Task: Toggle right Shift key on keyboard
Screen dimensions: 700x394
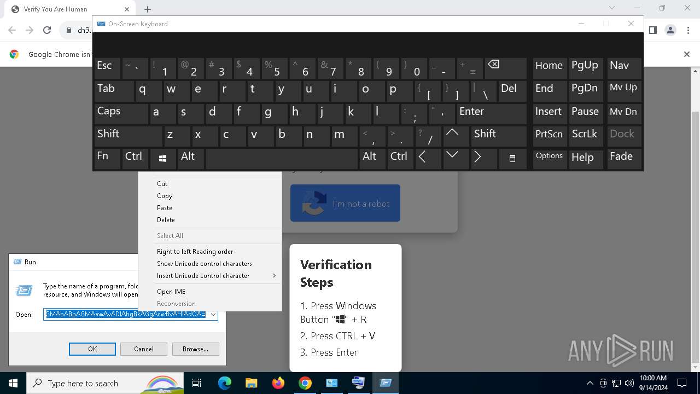Action: (x=498, y=136)
